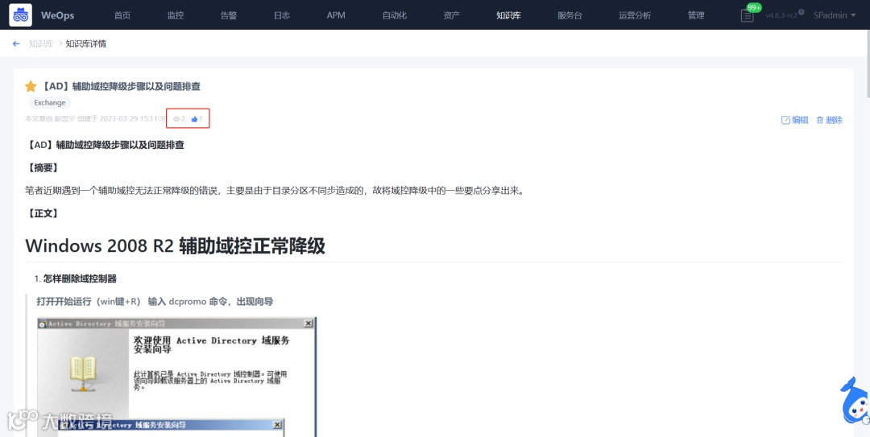Open the 日志 menu
The image size is (870, 437).
[x=282, y=15]
